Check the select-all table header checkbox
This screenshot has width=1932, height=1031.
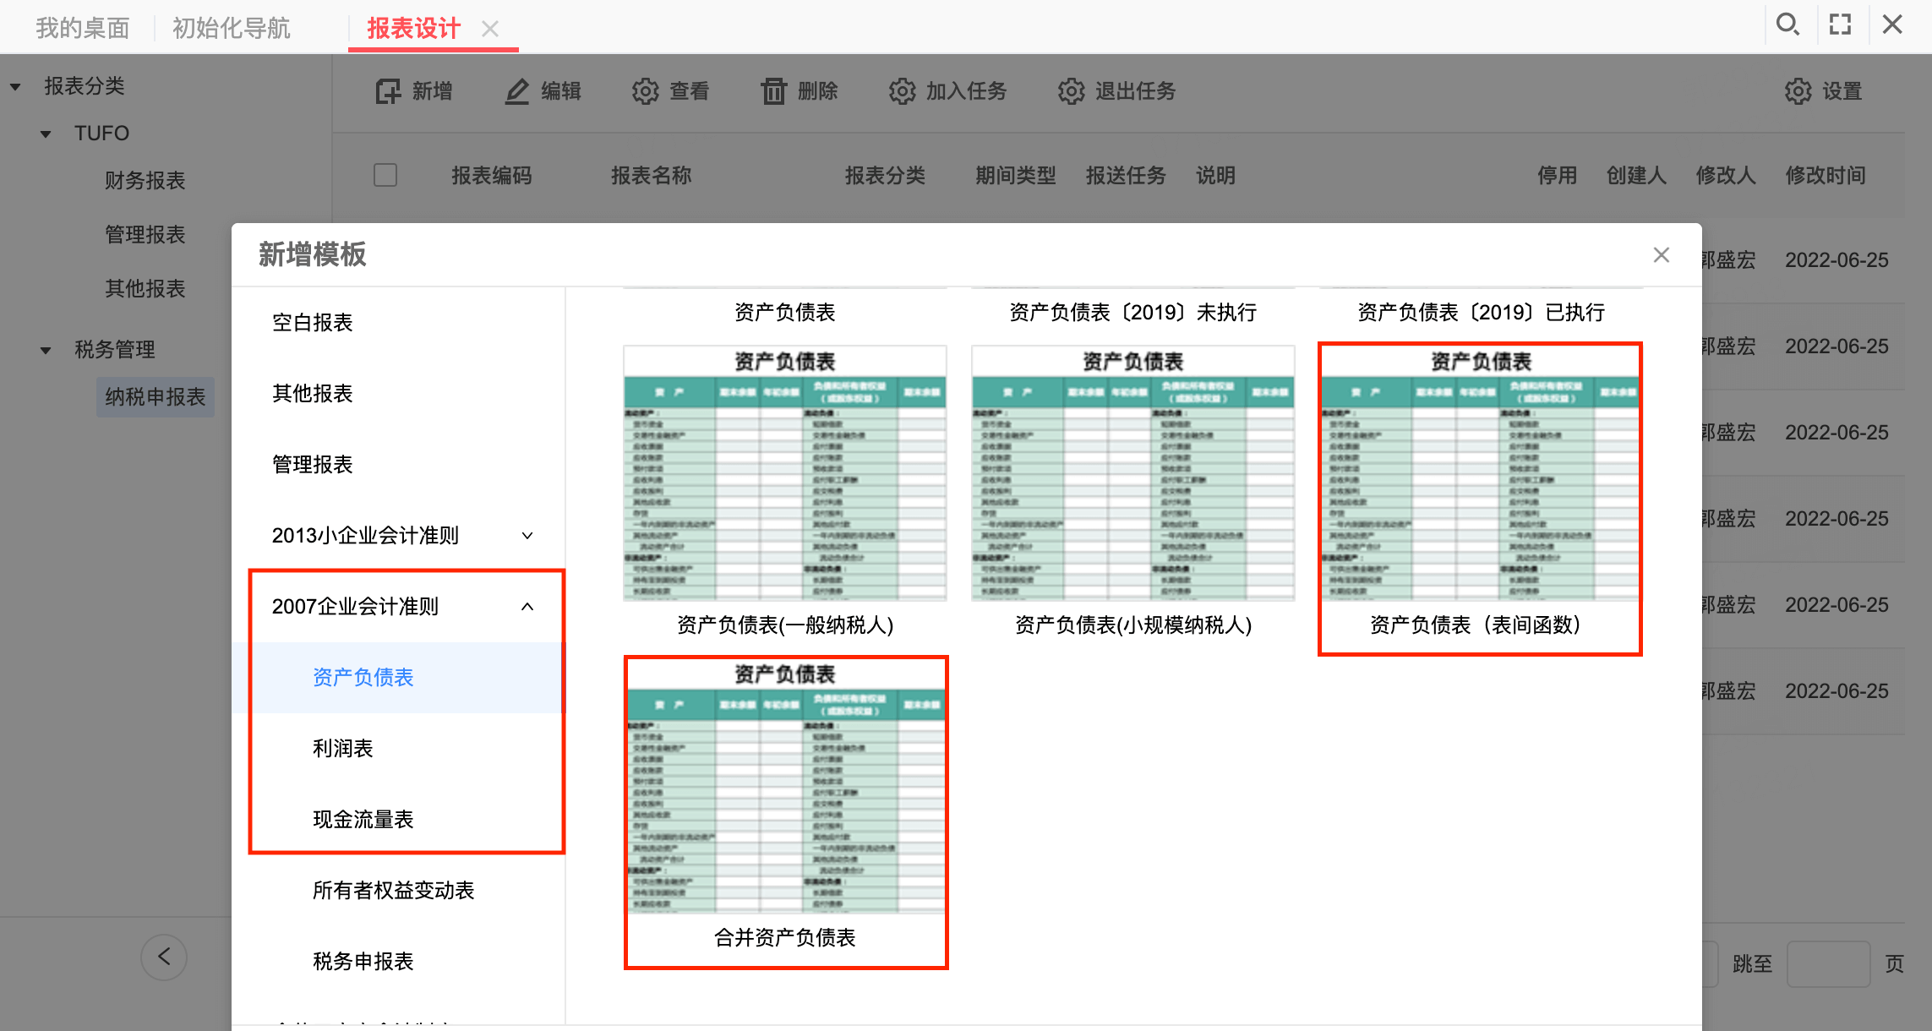pyautogui.click(x=385, y=175)
